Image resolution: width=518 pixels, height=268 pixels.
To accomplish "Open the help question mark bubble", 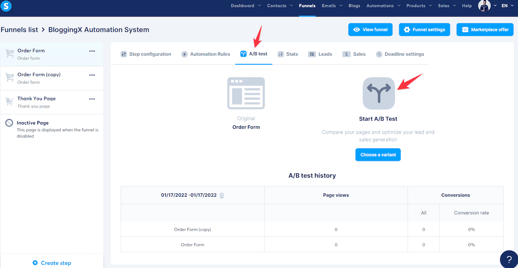I will click(509, 259).
